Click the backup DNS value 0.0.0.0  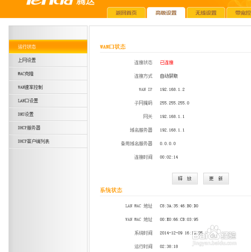click(x=168, y=144)
